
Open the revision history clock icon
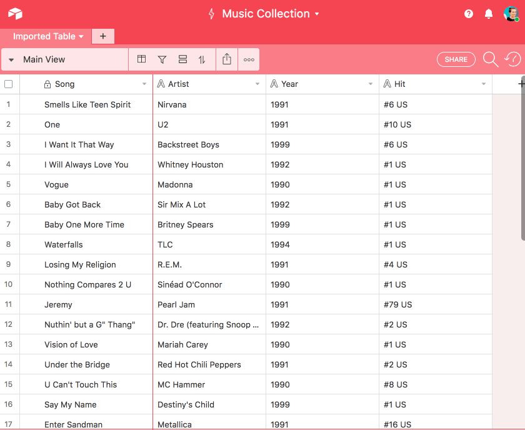[x=512, y=59]
